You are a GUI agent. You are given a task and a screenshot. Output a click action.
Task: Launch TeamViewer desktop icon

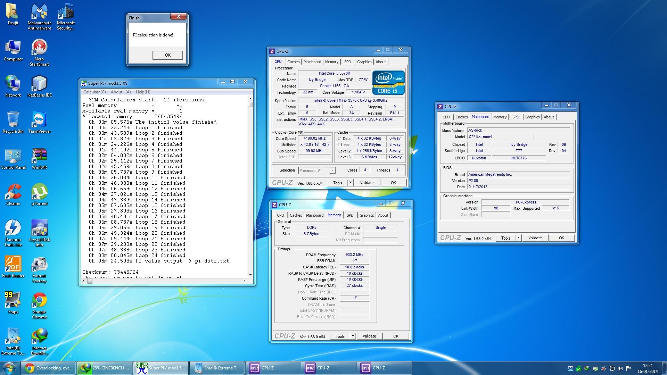pyautogui.click(x=39, y=122)
